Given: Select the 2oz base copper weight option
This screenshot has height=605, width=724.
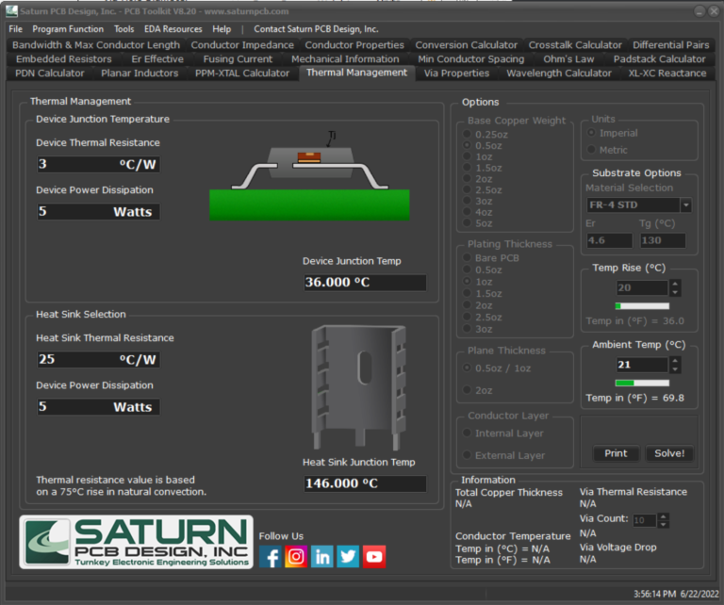Looking at the screenshot, I should [467, 179].
